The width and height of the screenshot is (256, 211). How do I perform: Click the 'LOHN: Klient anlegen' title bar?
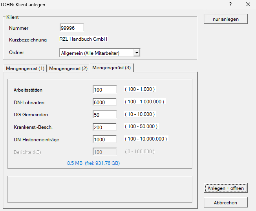coord(98,5)
